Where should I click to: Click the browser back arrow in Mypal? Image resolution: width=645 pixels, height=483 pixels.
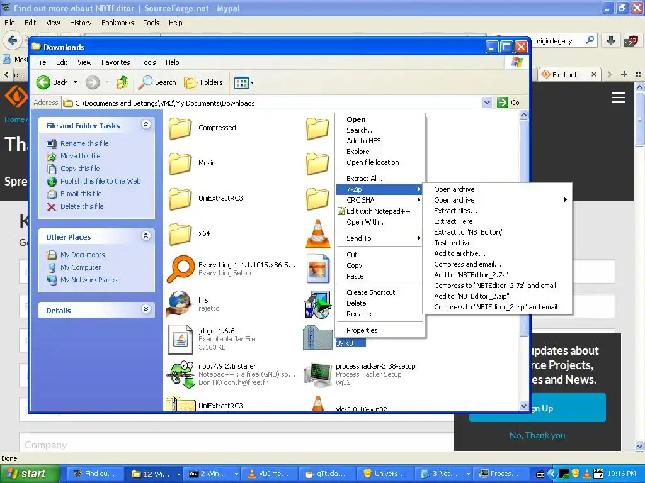tap(12, 40)
